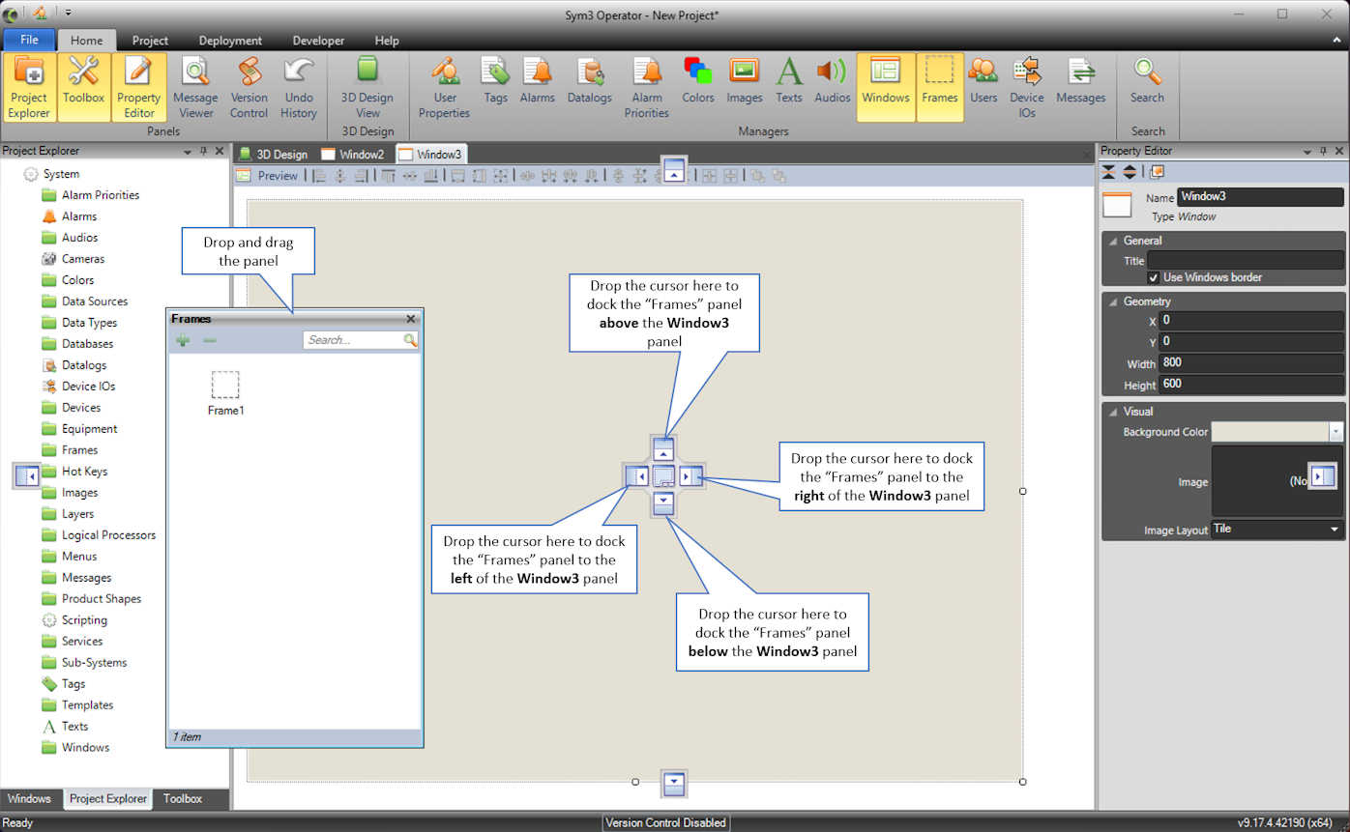This screenshot has height=832, width=1350.
Task: Toggle auto-hide pin on Project Explorer panel
Action: 203,152
